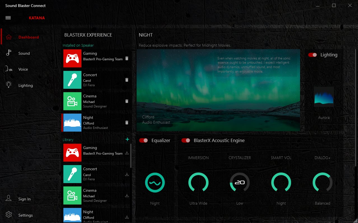Download Library Gaming profile to speaker
358x223 pixels.
(x=127, y=153)
